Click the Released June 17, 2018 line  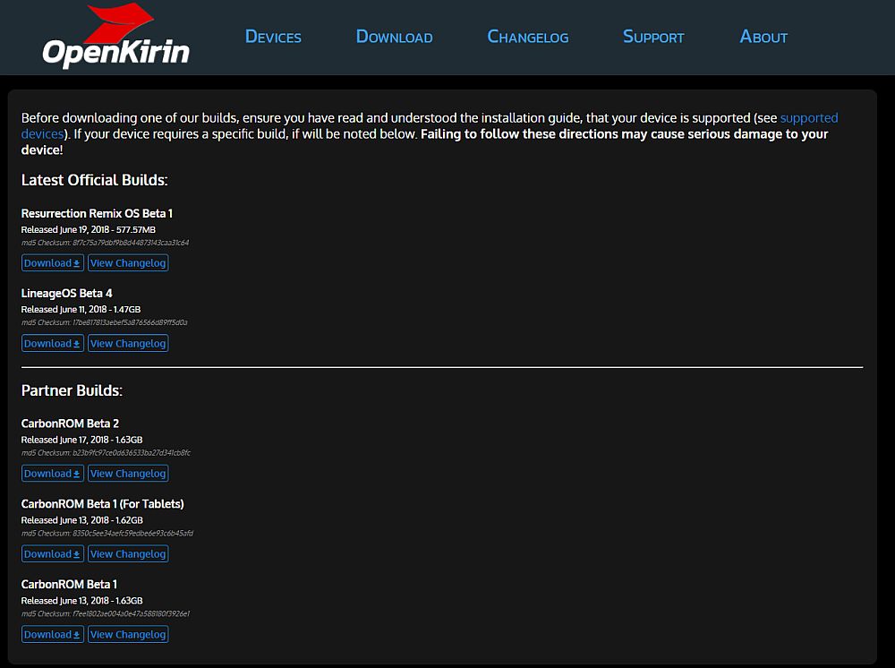(82, 440)
